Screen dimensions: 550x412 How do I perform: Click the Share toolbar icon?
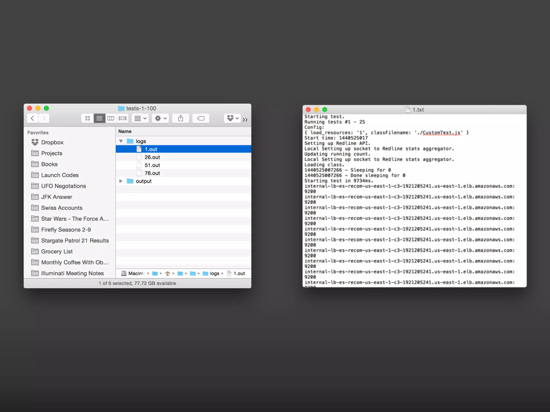pyautogui.click(x=180, y=118)
